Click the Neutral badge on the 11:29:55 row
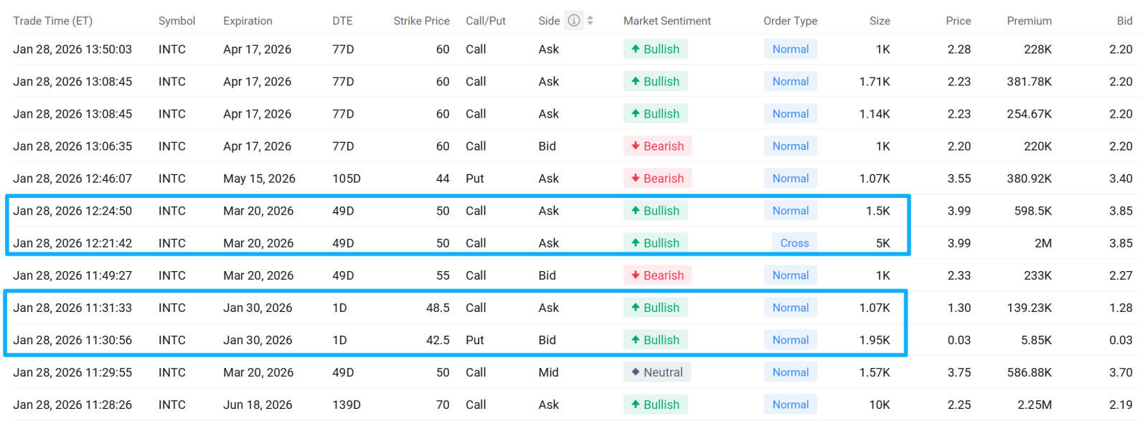 657,372
